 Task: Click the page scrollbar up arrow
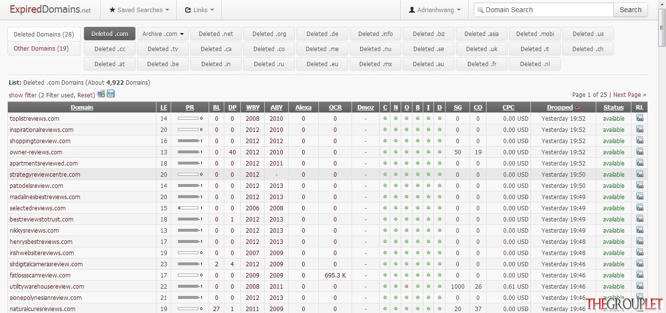(662, 4)
